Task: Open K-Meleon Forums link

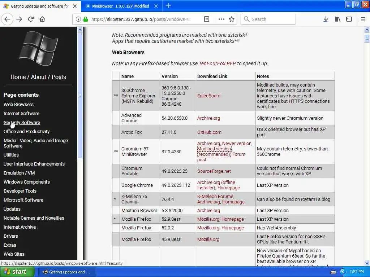Action: coord(215,196)
